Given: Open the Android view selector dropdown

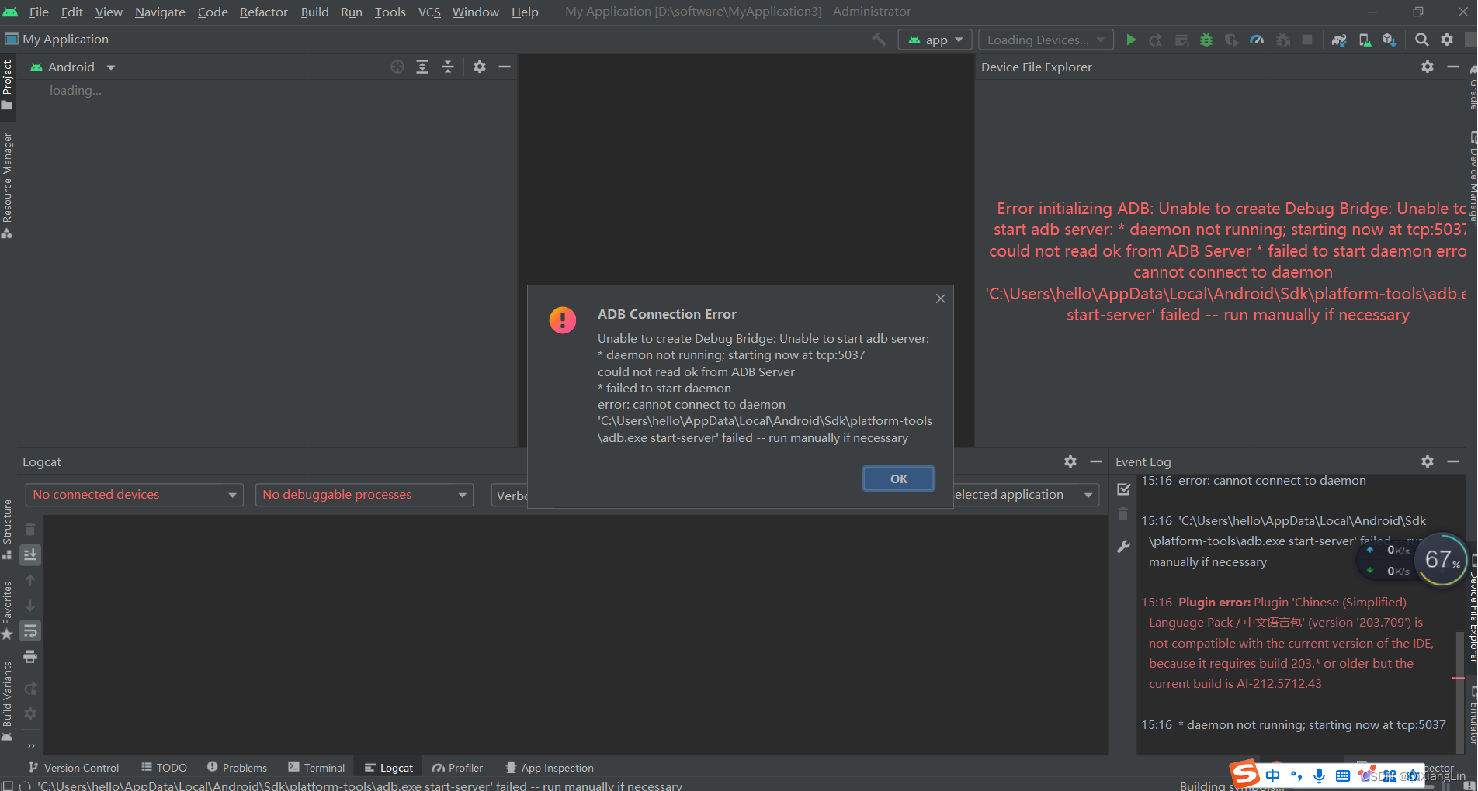Looking at the screenshot, I should (72, 67).
